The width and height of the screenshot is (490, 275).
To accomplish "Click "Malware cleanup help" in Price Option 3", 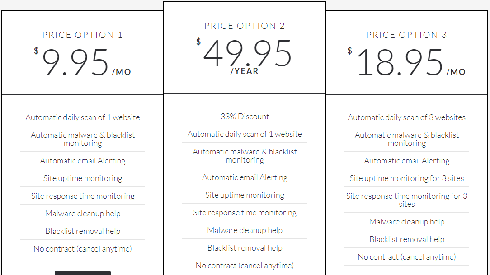I will pos(406,222).
